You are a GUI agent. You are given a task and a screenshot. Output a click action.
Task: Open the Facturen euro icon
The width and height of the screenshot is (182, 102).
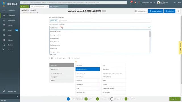[4, 50]
